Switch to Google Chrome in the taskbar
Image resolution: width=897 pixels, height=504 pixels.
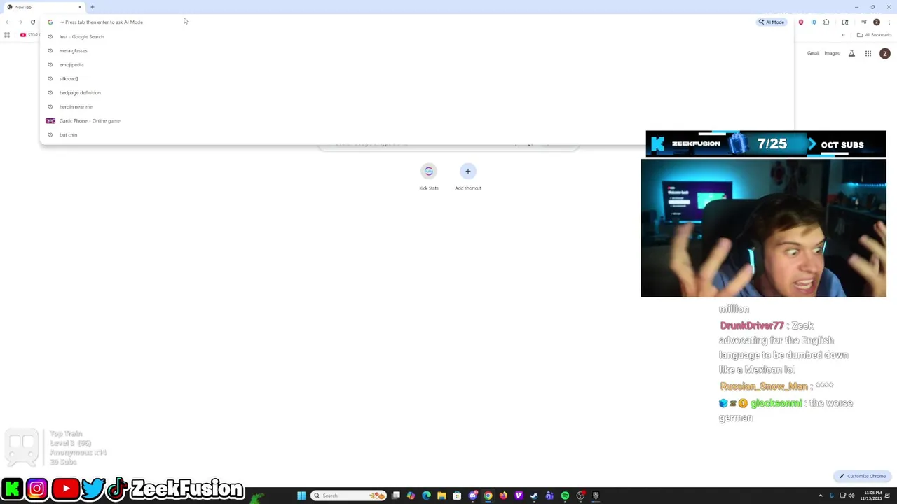488,496
